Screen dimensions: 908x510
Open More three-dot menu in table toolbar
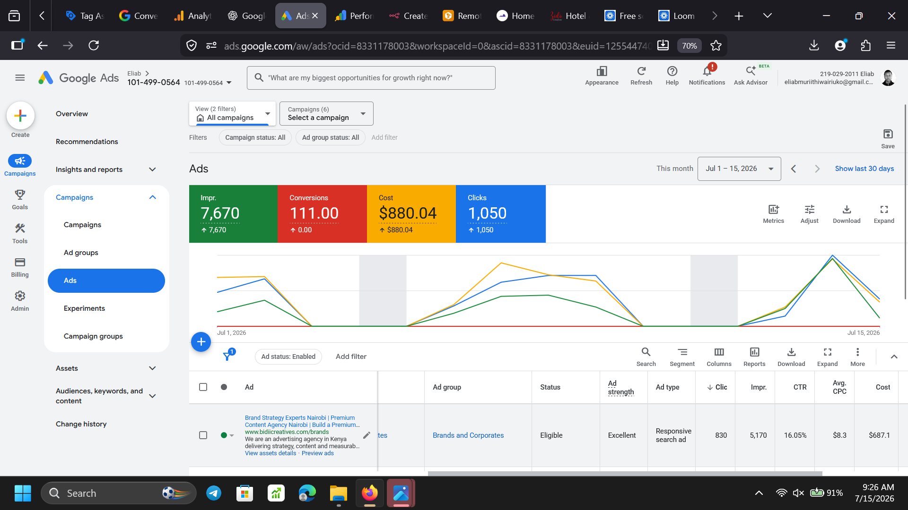857,352
